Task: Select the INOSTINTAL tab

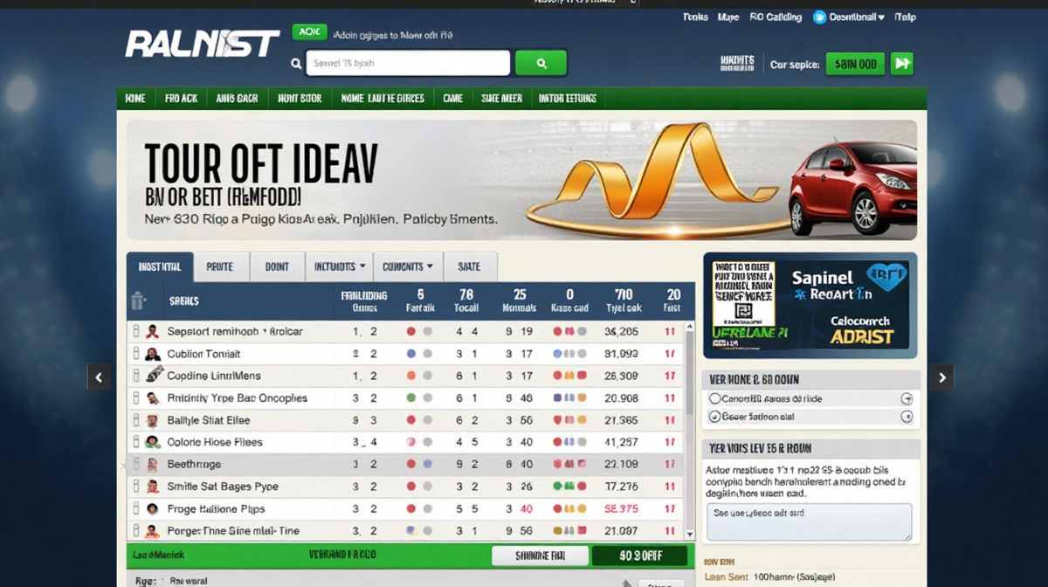Action: (160, 266)
